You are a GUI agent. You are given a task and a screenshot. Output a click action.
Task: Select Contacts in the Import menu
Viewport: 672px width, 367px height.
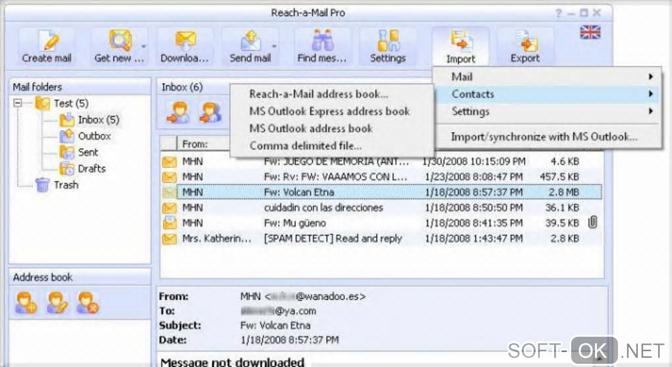[549, 94]
